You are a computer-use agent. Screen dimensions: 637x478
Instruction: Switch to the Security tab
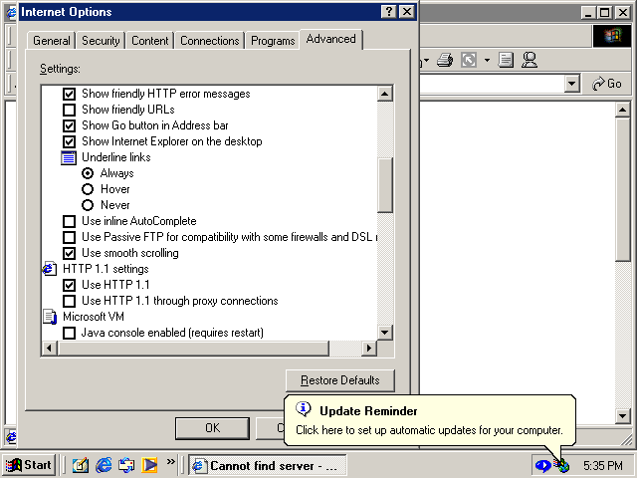(101, 41)
